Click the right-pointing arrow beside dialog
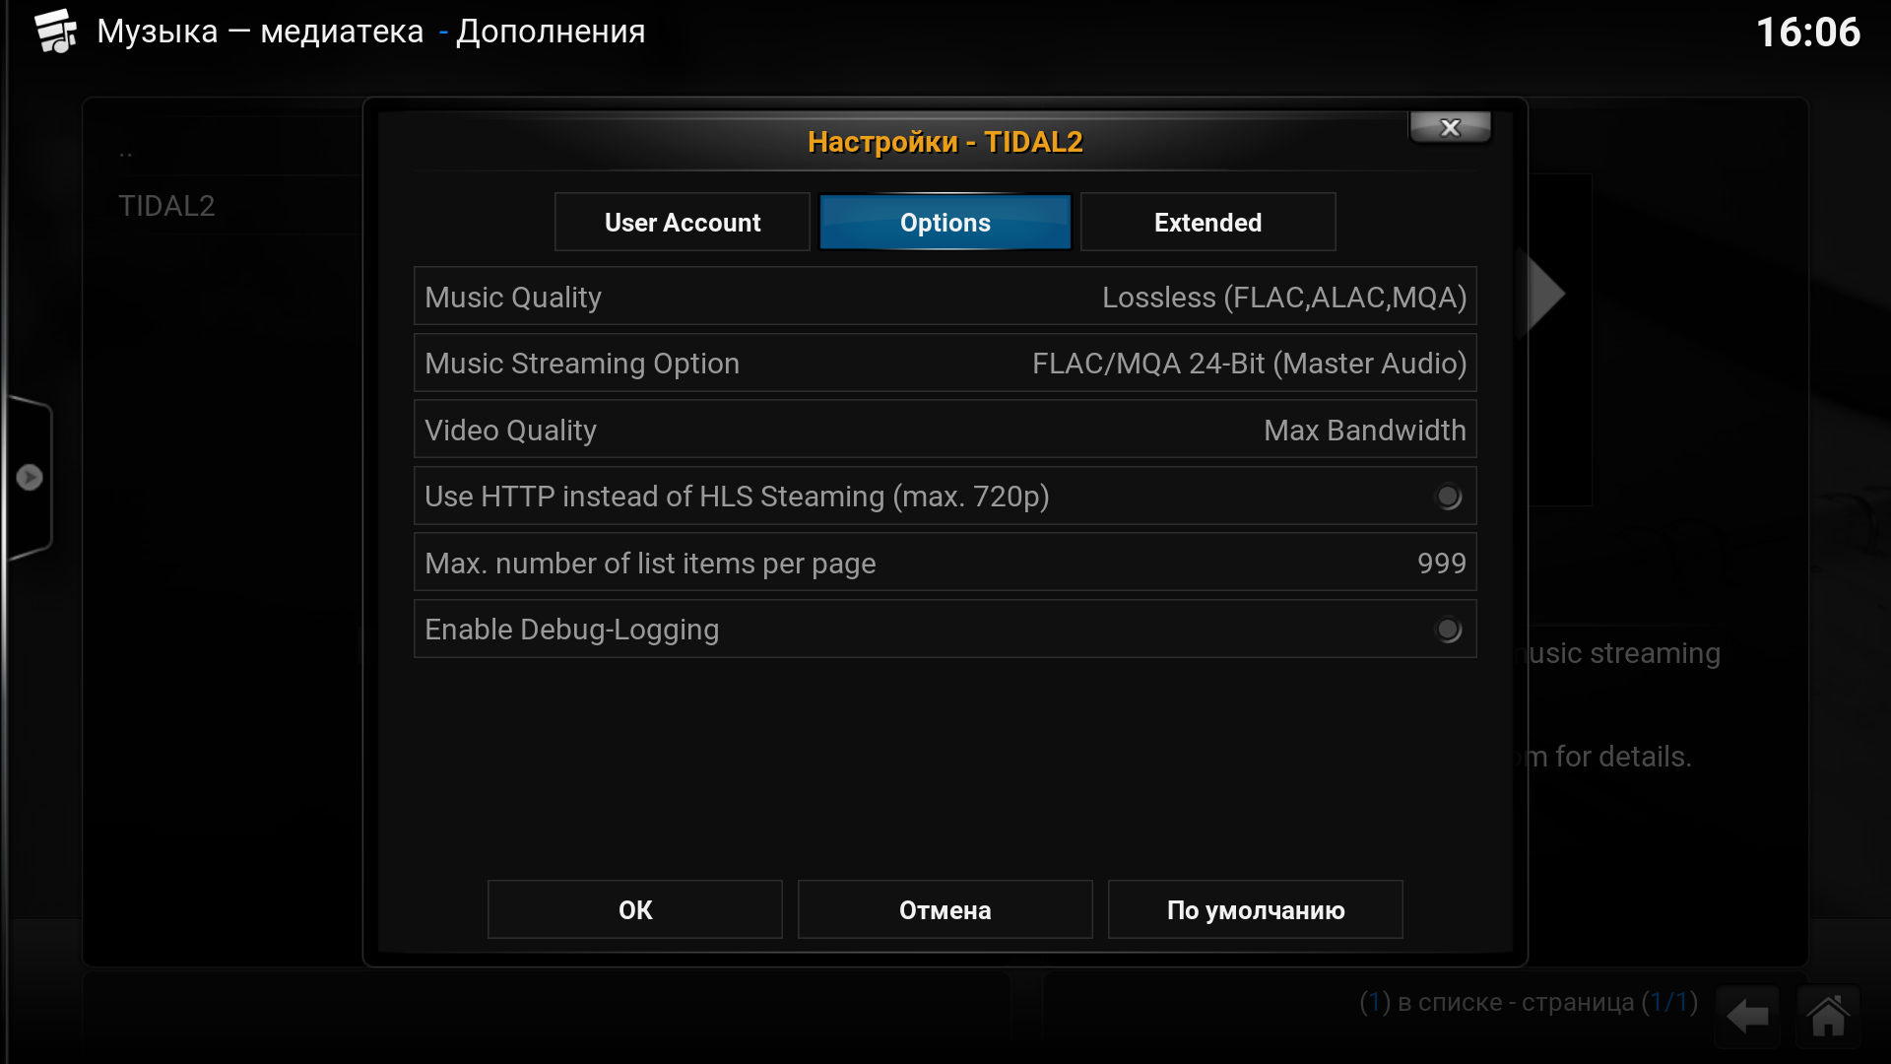 [x=1546, y=294]
